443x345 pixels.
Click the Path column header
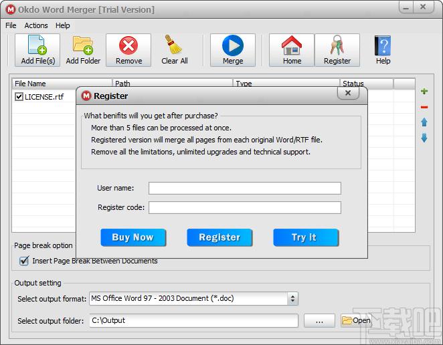173,84
